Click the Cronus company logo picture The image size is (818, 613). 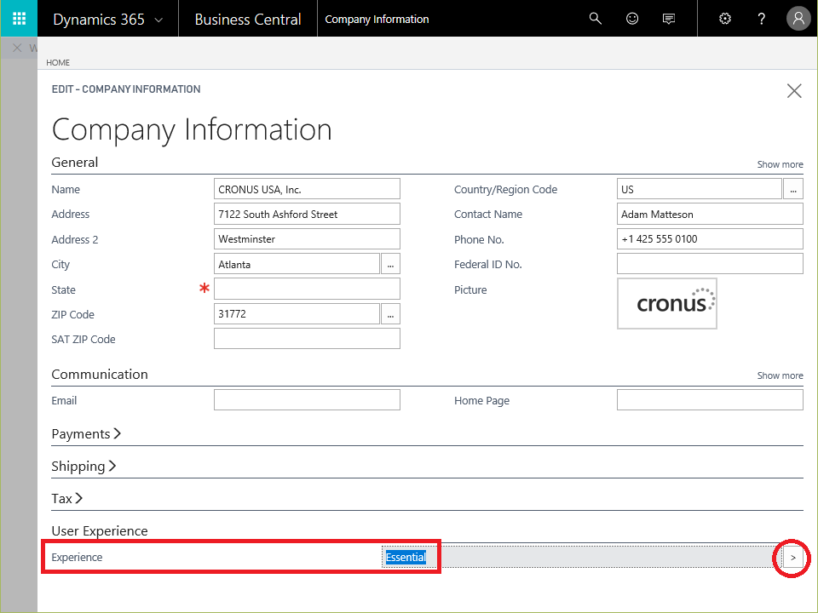[x=666, y=303]
